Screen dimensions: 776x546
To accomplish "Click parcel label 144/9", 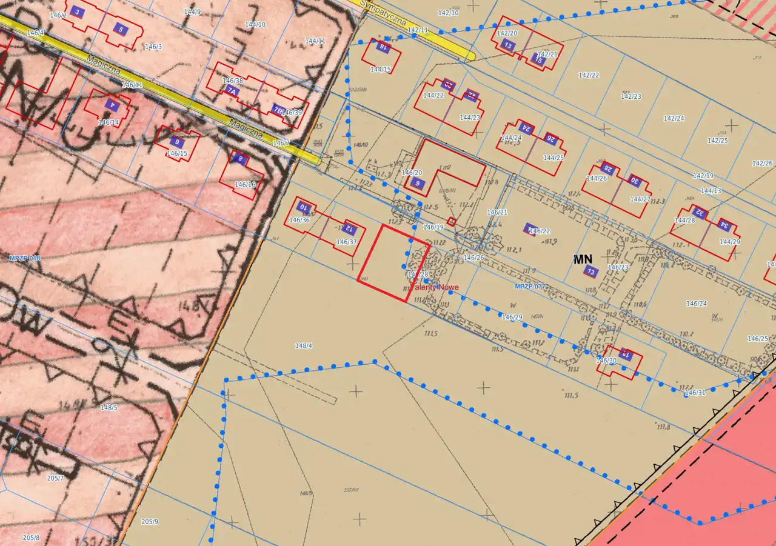I will click(x=192, y=12).
